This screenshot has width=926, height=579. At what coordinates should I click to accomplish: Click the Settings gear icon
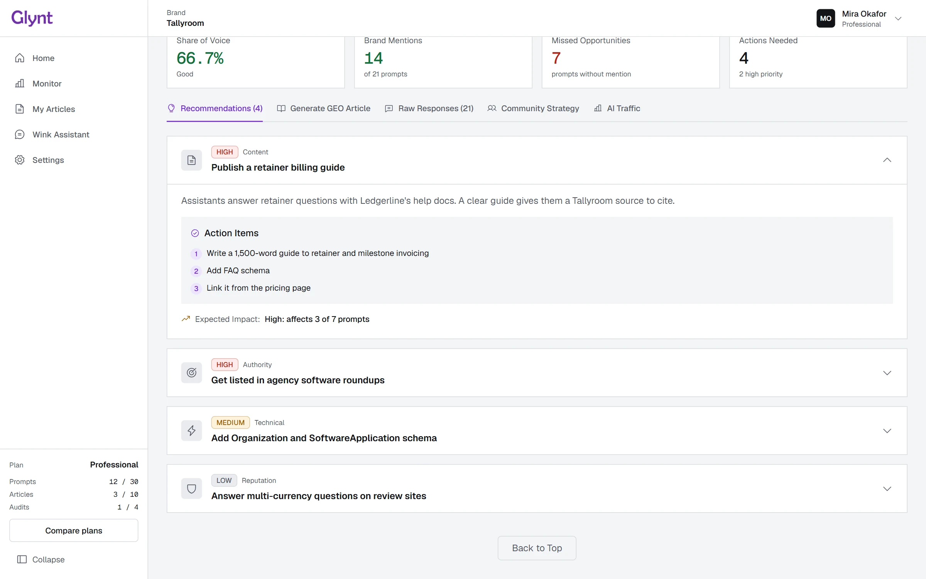20,160
